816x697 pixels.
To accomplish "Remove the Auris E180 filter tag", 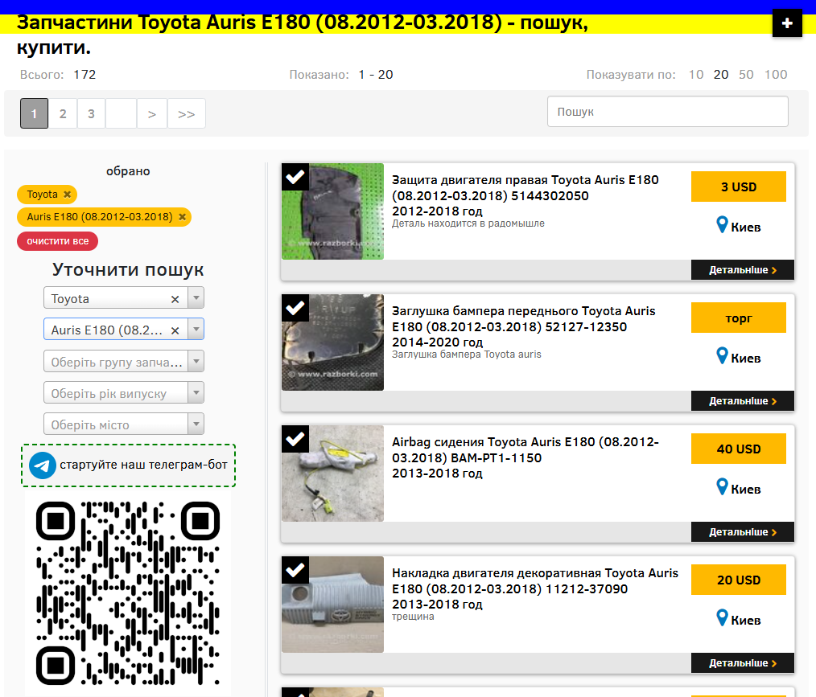I will pyautogui.click(x=182, y=217).
